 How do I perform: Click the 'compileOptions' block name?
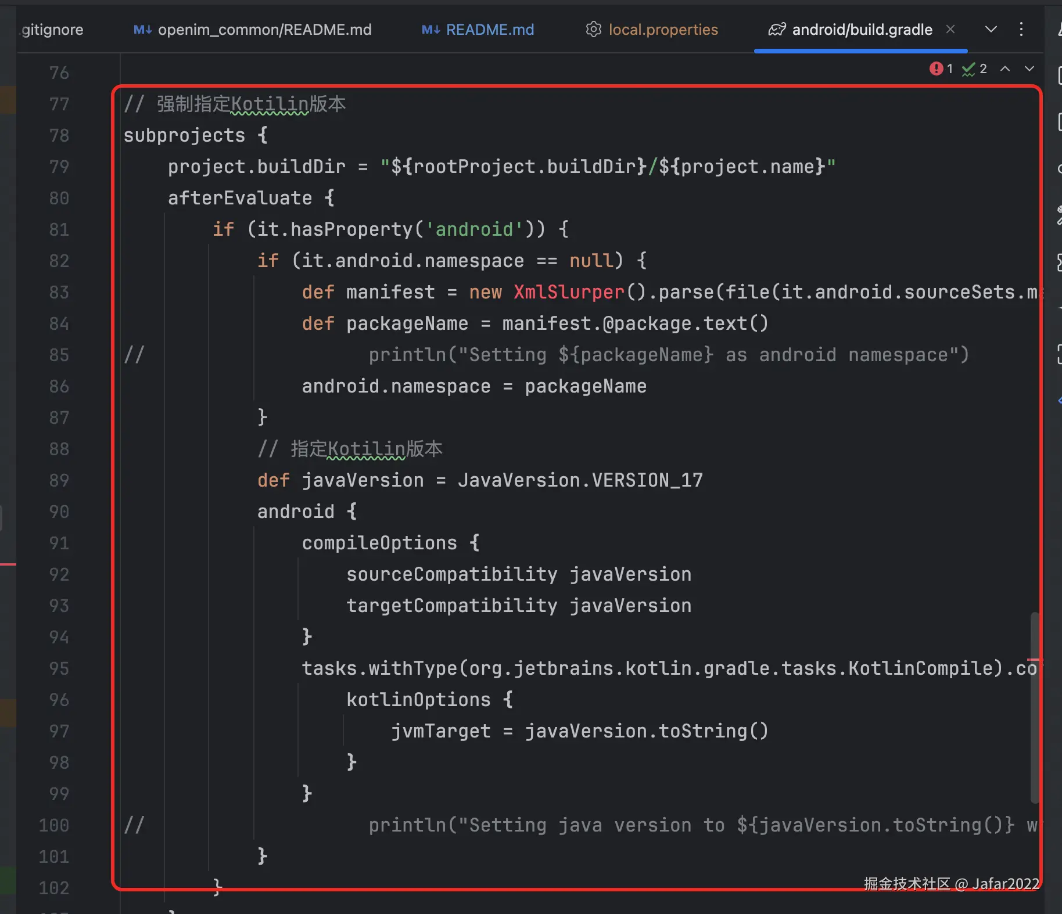tap(379, 543)
